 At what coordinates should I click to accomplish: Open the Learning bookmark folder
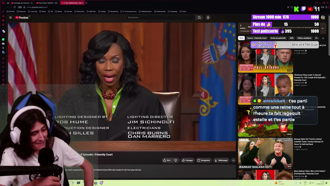(32, 11)
